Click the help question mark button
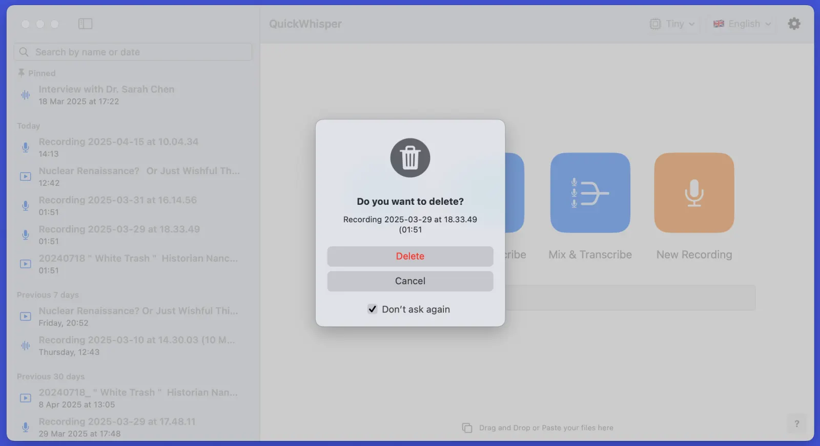This screenshot has width=820, height=446. pos(796,423)
